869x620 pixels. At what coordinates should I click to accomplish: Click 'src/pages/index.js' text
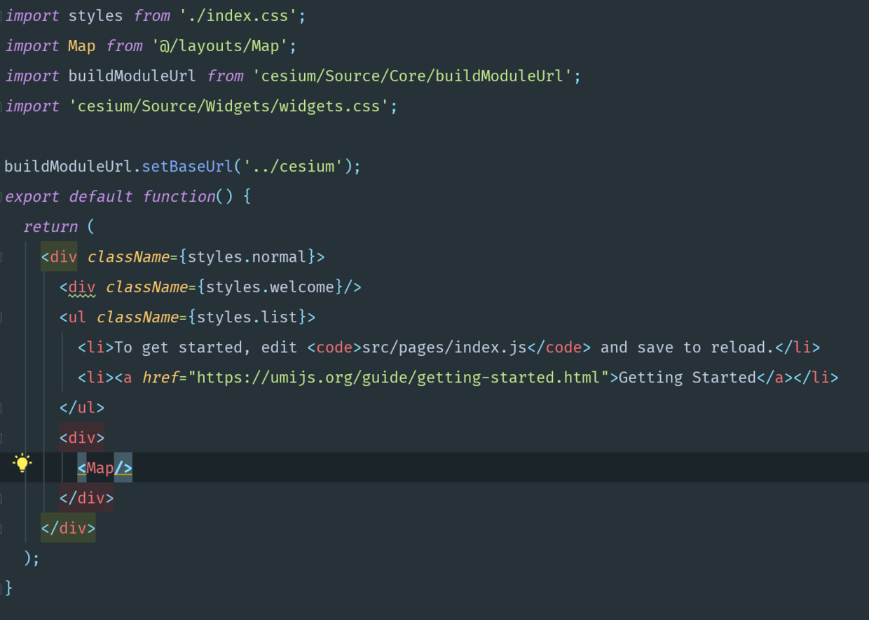[x=444, y=347]
